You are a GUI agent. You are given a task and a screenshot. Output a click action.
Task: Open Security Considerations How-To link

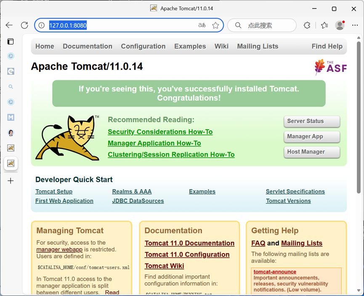[x=160, y=132]
